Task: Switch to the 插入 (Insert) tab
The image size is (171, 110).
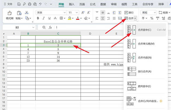Action: [x=72, y=4]
